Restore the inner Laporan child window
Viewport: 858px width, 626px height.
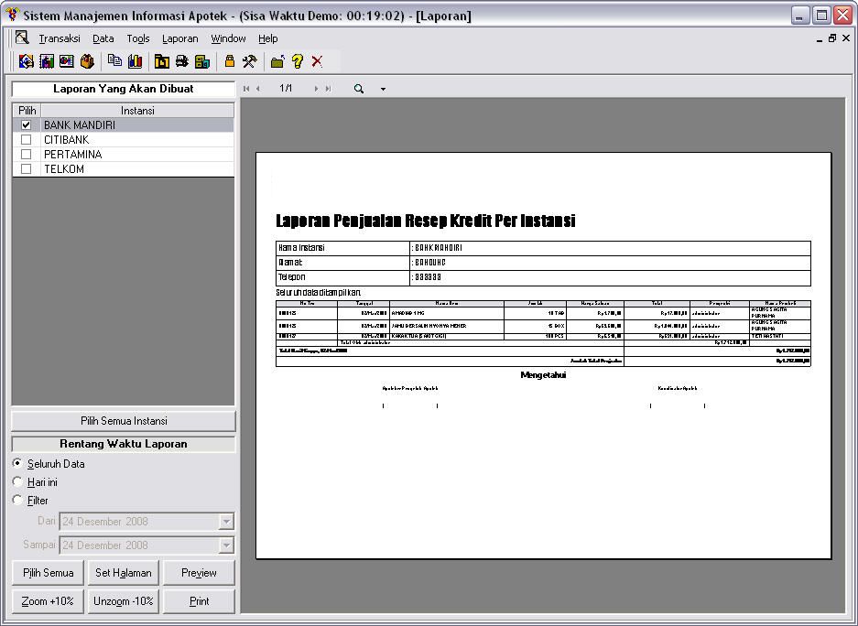pos(831,38)
